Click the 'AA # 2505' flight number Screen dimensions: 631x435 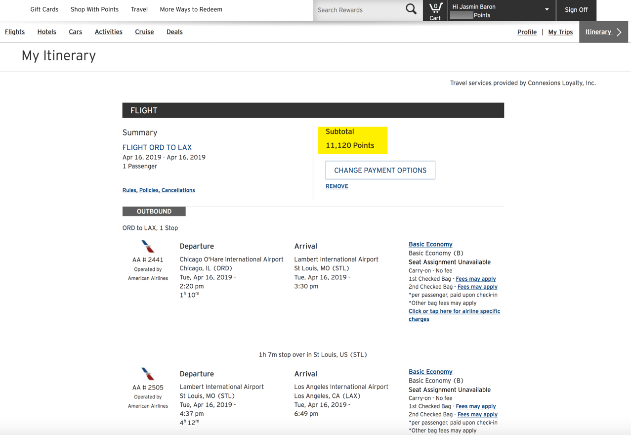point(148,388)
